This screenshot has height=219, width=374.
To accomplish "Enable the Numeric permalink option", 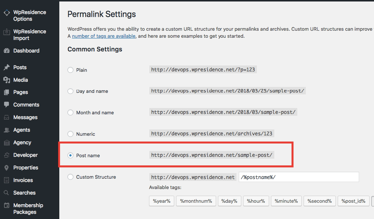I will [70, 134].
